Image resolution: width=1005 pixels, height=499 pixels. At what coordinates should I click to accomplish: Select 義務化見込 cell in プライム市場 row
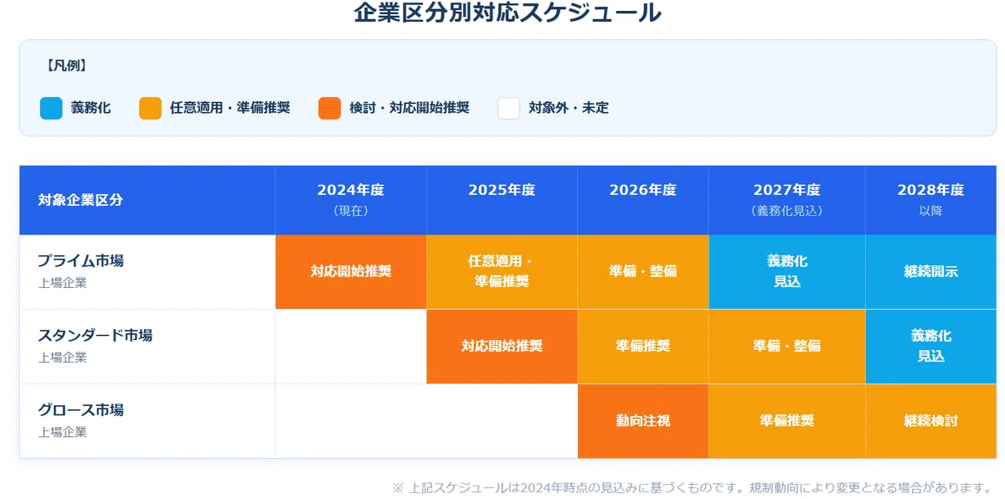tap(787, 272)
